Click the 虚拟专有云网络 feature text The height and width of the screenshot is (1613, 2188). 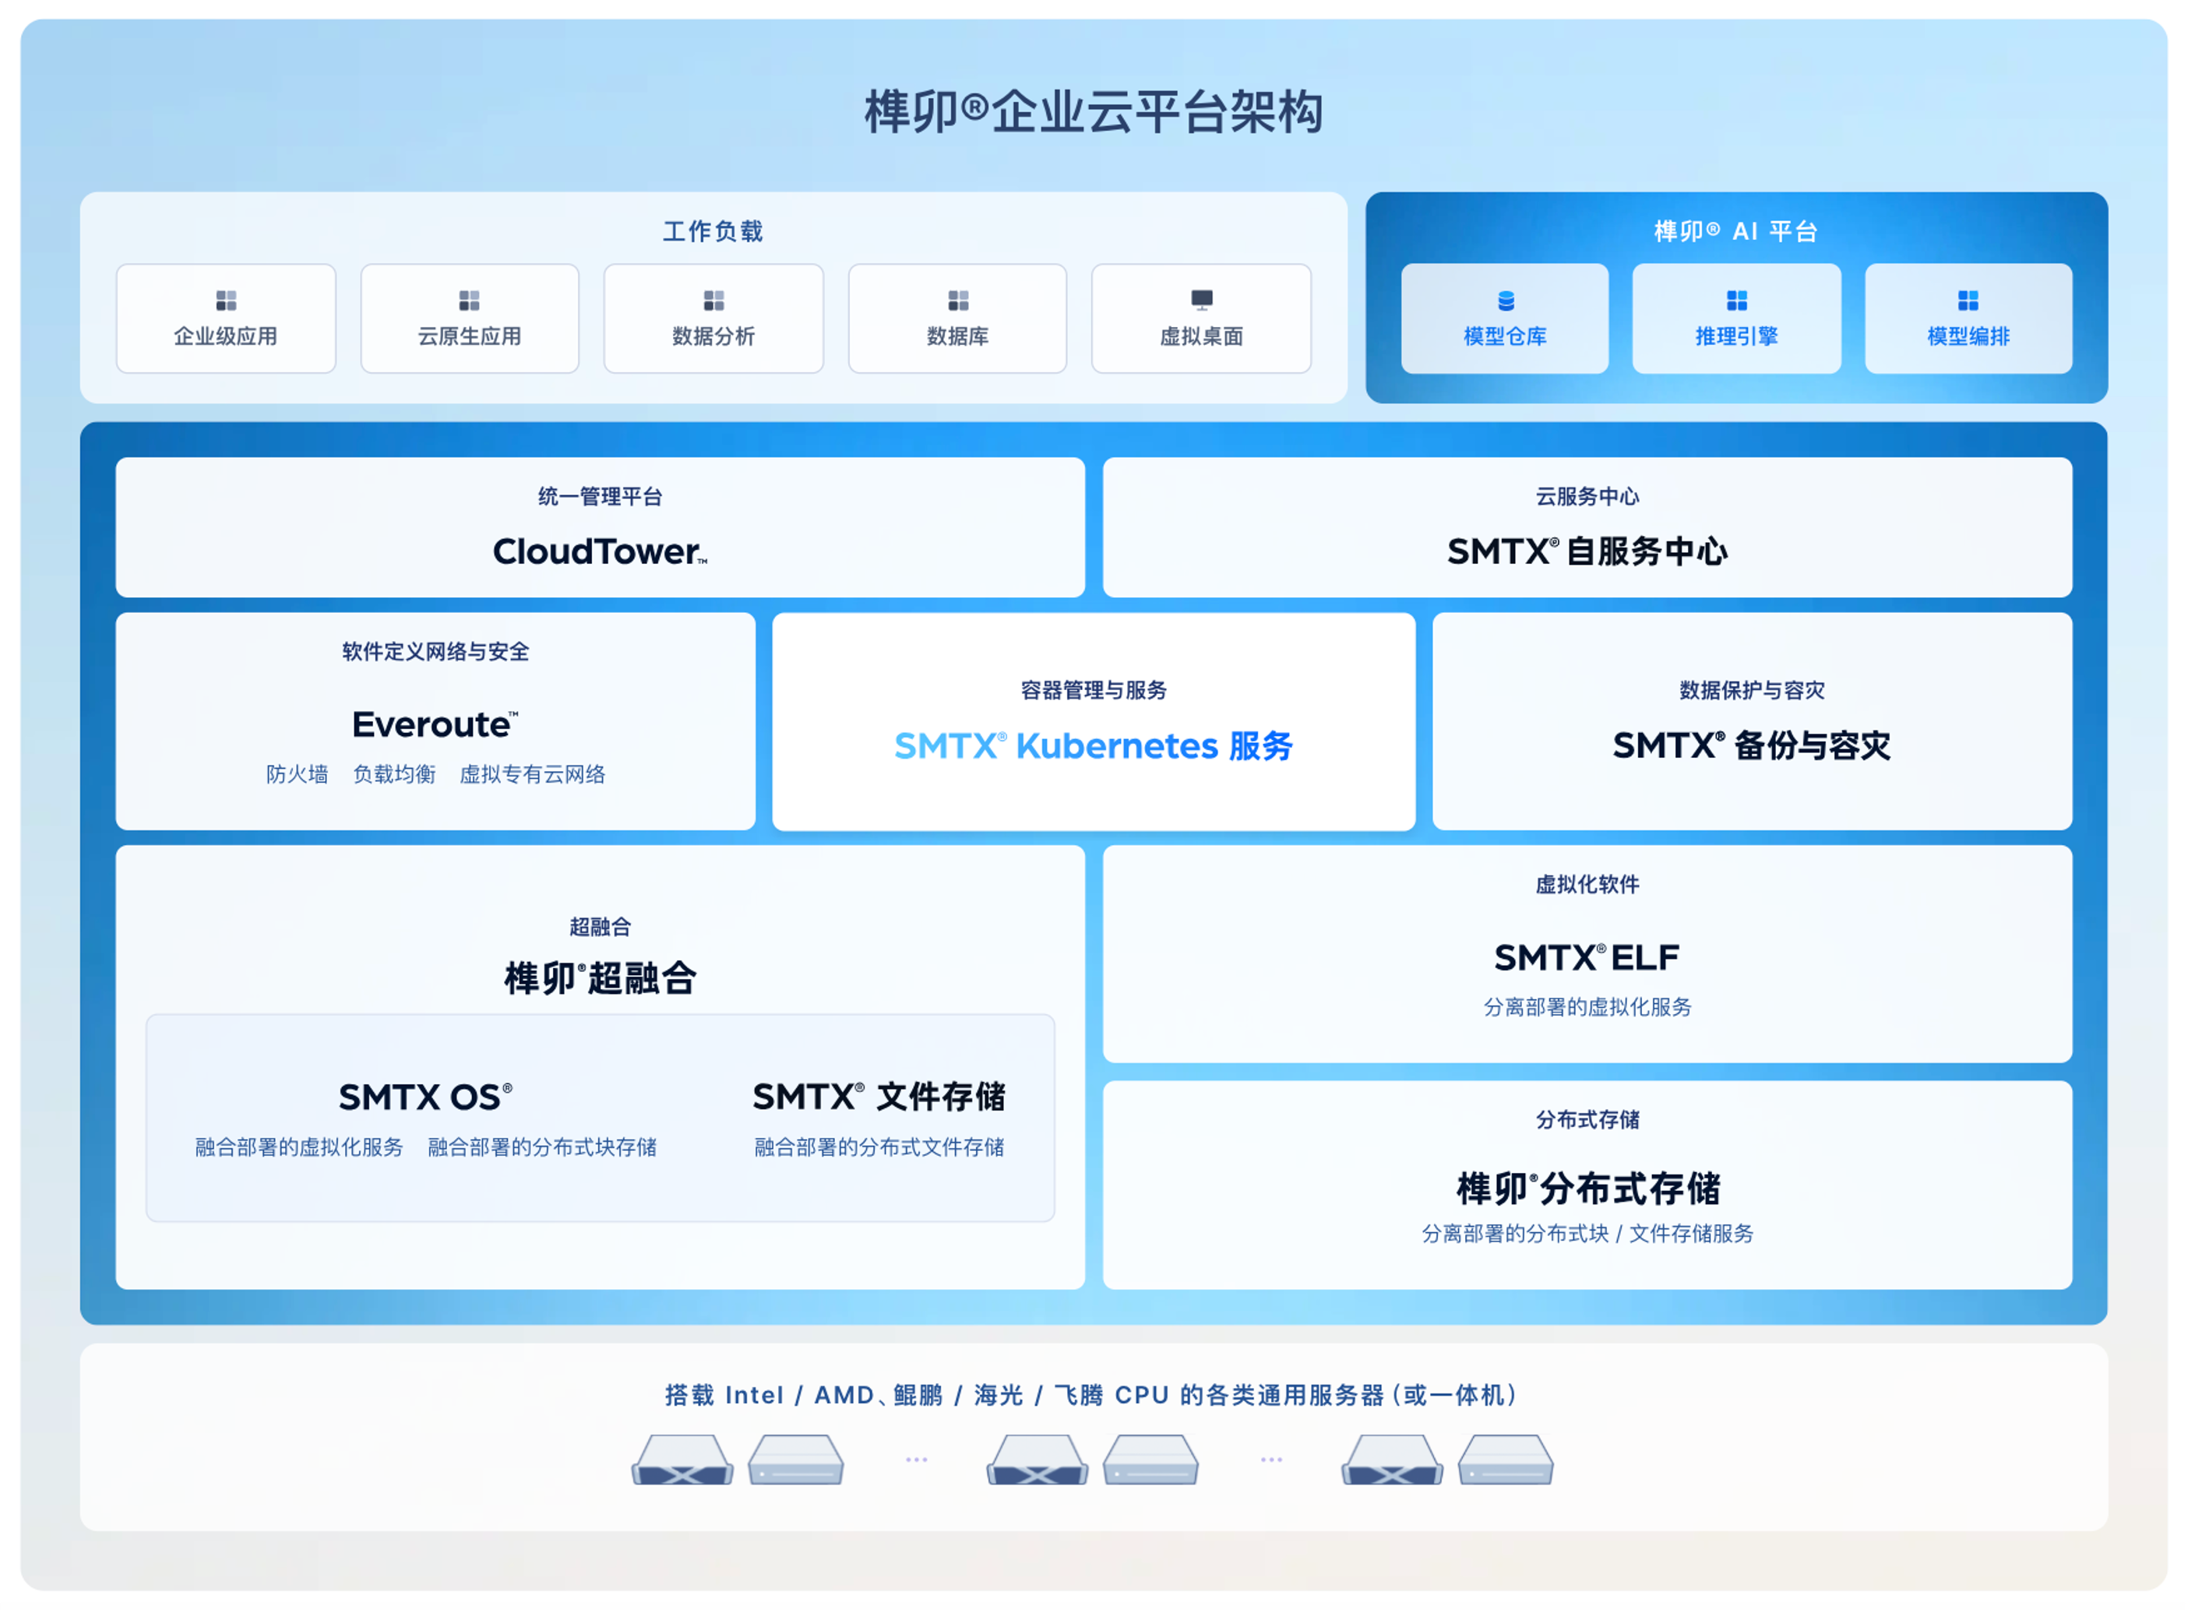pos(532,774)
